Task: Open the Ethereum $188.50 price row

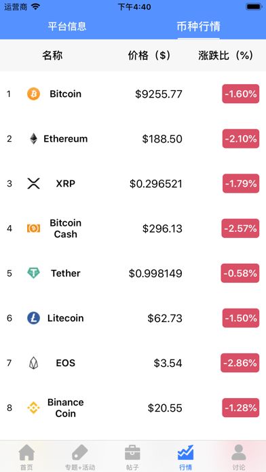Action: [x=133, y=139]
